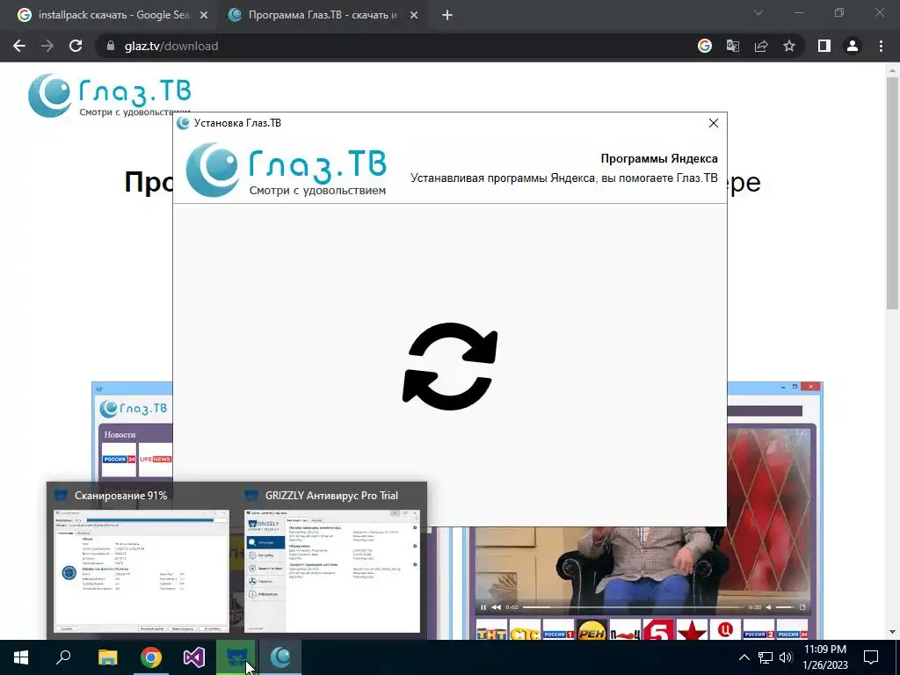Open the volume tray icon
This screenshot has height=675, width=900.
(x=786, y=657)
